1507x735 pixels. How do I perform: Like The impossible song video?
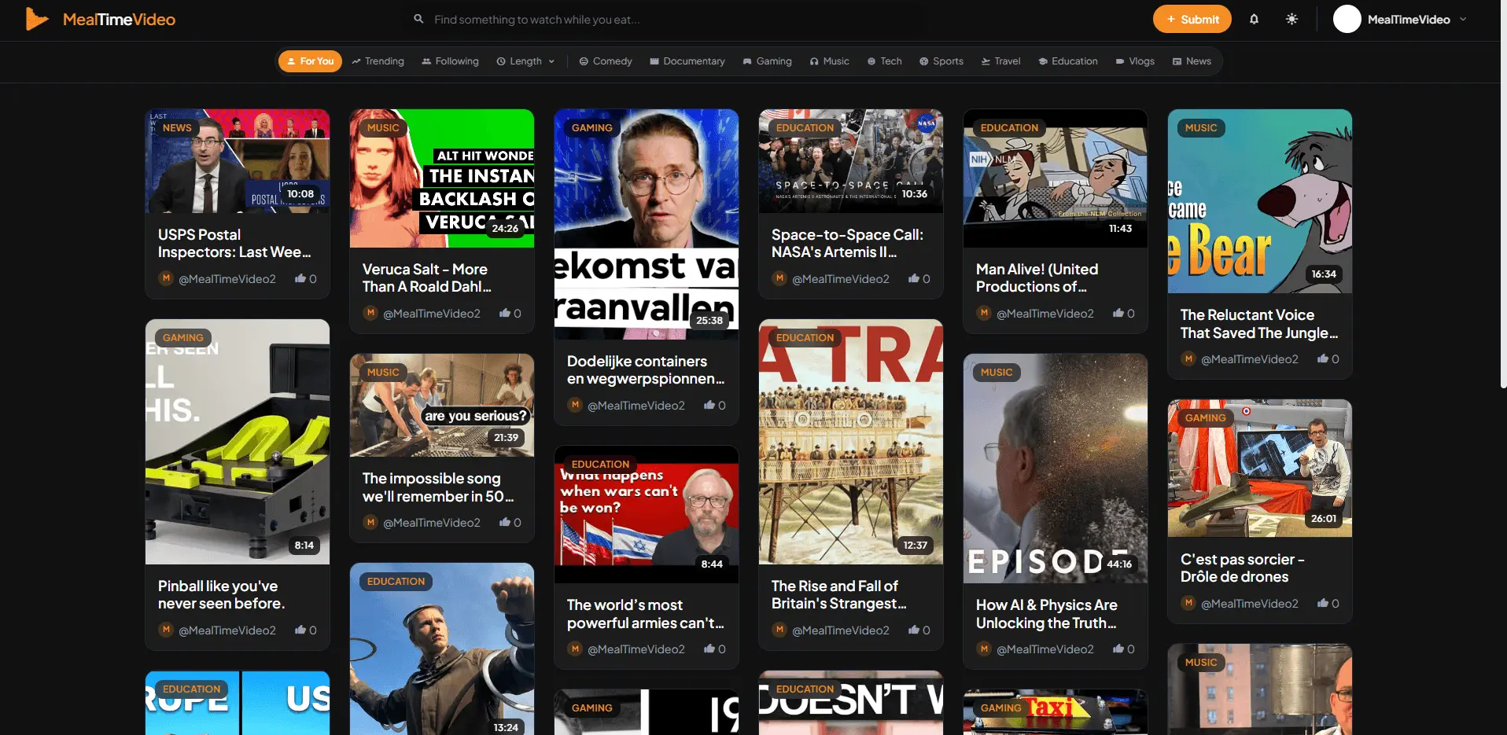(x=510, y=522)
